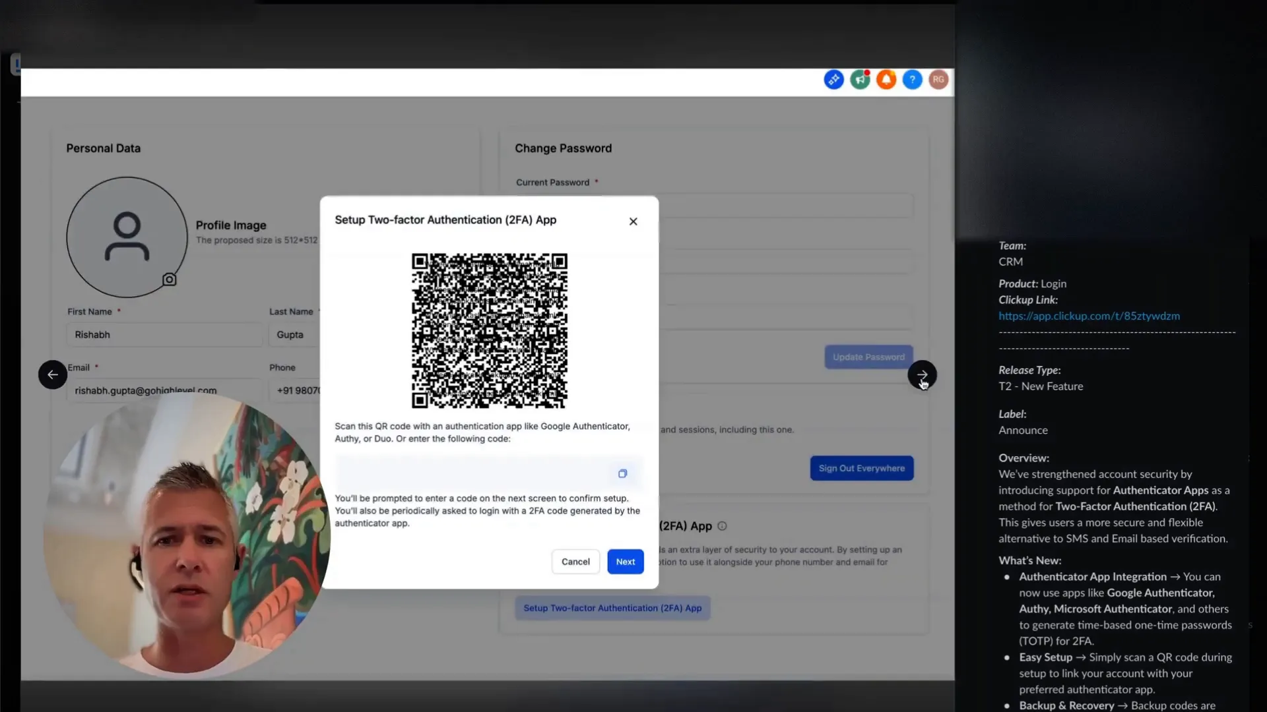Cancel the 2FA setup dialog
This screenshot has height=712, width=1267.
(575, 562)
